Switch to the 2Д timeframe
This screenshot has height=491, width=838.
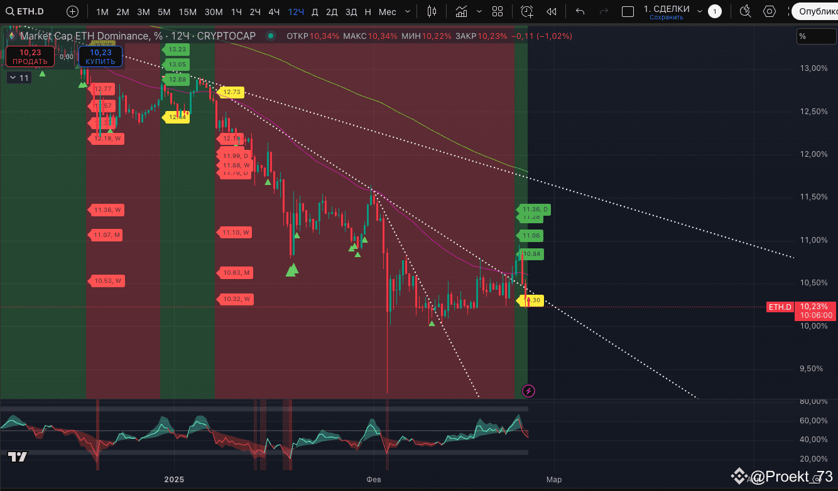332,11
